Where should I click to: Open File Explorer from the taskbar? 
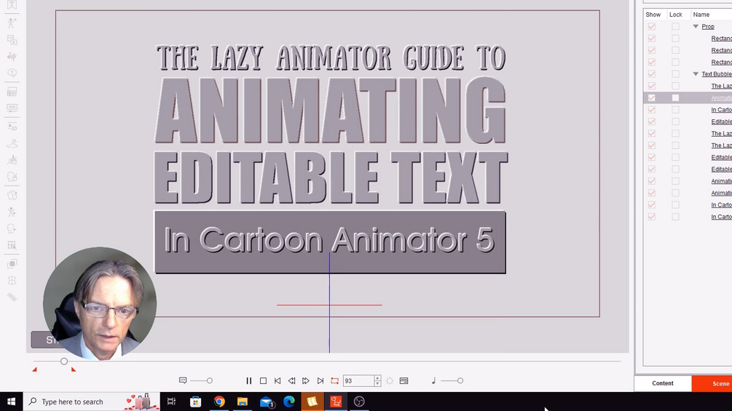243,402
